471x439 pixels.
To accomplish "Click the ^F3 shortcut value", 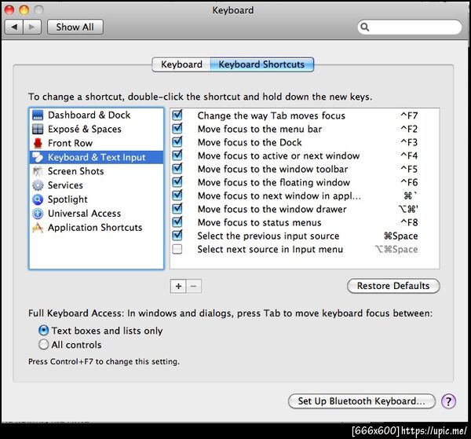I will (409, 142).
